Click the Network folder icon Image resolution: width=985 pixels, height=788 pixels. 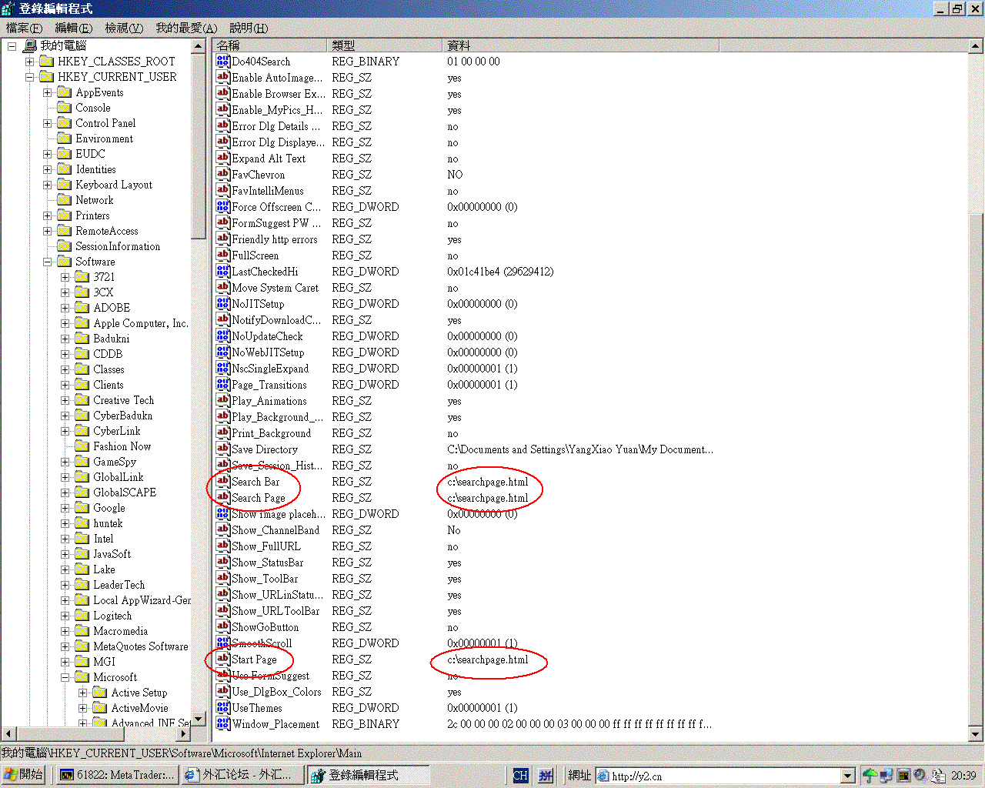65,200
